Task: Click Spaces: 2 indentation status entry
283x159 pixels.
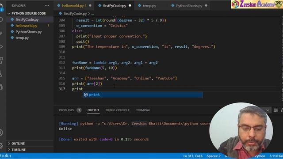Action: [x=214, y=156]
